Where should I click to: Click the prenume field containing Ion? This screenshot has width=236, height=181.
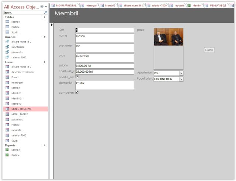point(105,48)
